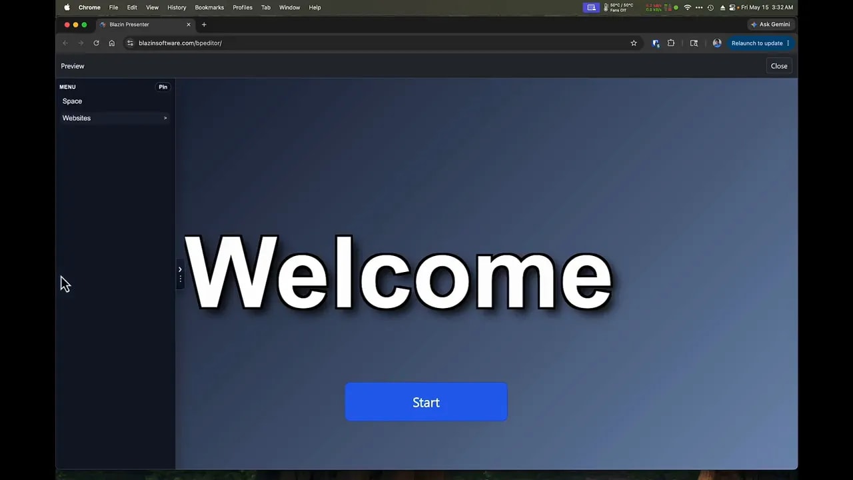The height and width of the screenshot is (480, 853).
Task: Open the Help menu
Action: (x=315, y=7)
